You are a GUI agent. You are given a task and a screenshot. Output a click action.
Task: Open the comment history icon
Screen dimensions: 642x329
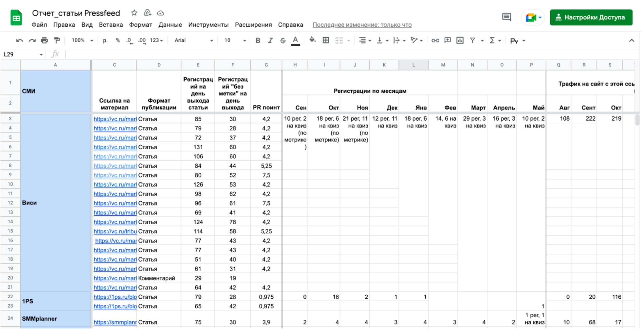[x=506, y=17]
